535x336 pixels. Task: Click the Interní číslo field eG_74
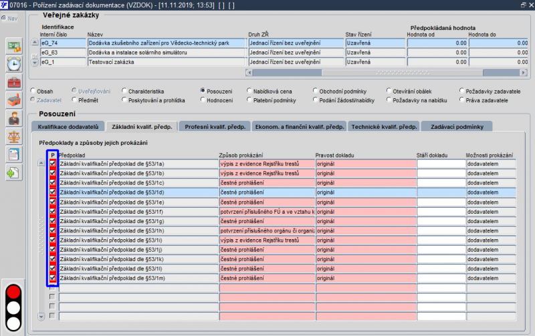[x=63, y=43]
